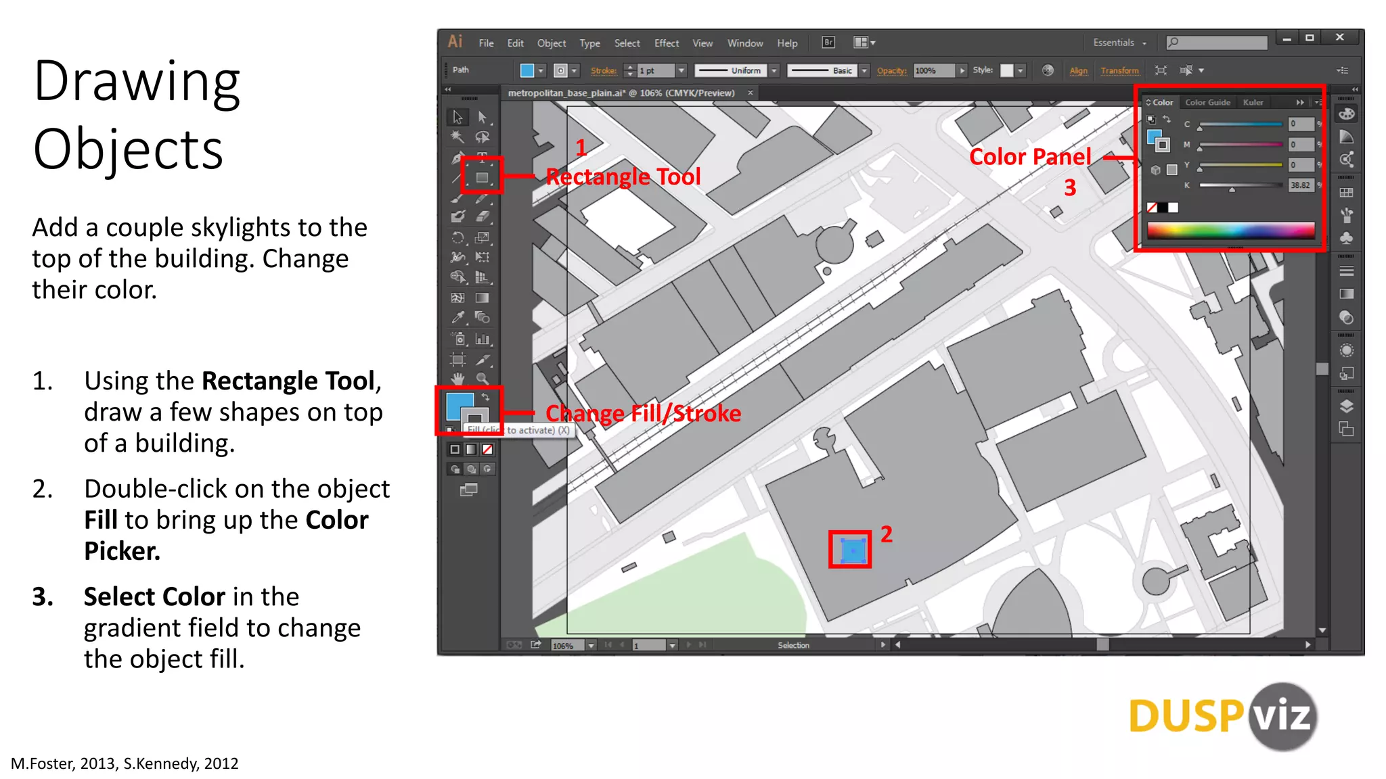Screen dimensions: 1386x779
Task: Select the Gradient tool in toolbox
Action: tap(483, 298)
